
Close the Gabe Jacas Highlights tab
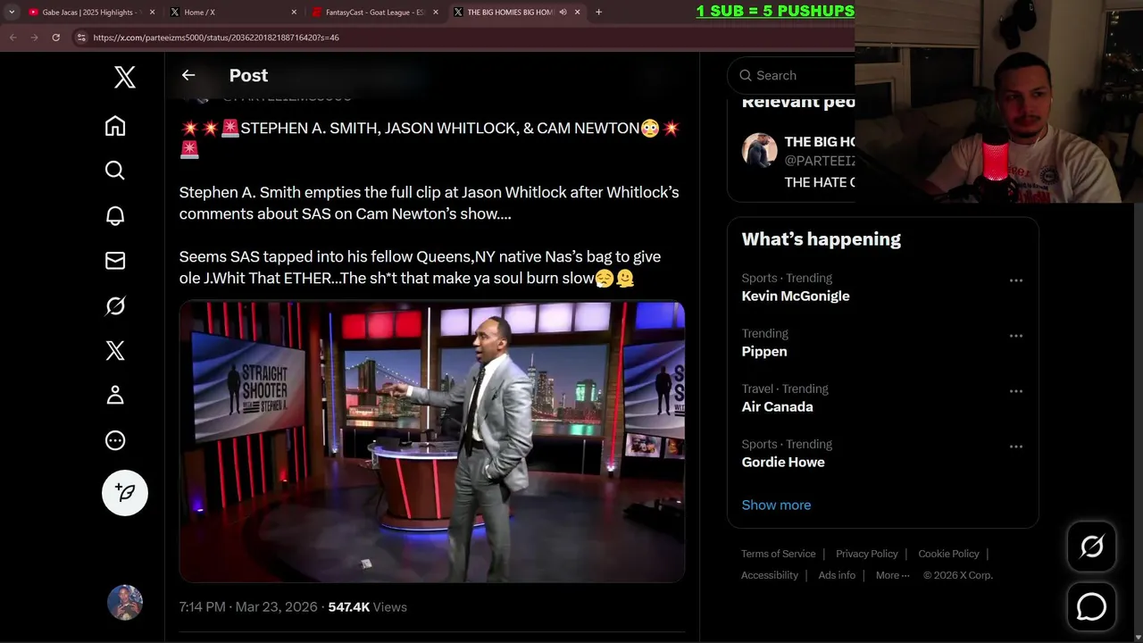pos(152,13)
